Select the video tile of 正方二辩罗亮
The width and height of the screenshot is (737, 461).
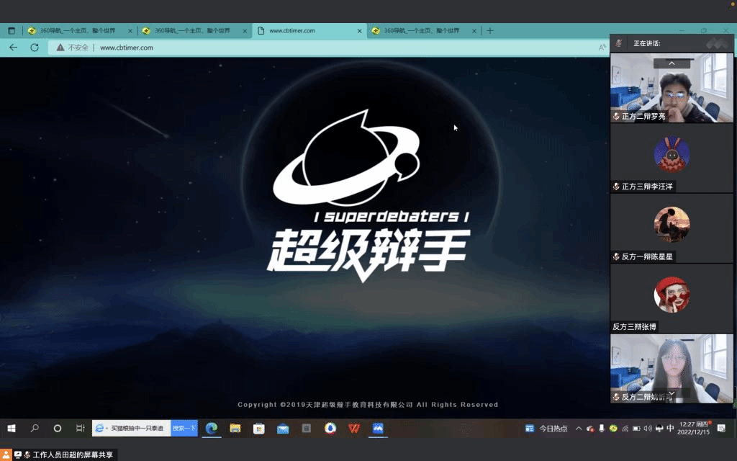(672, 86)
